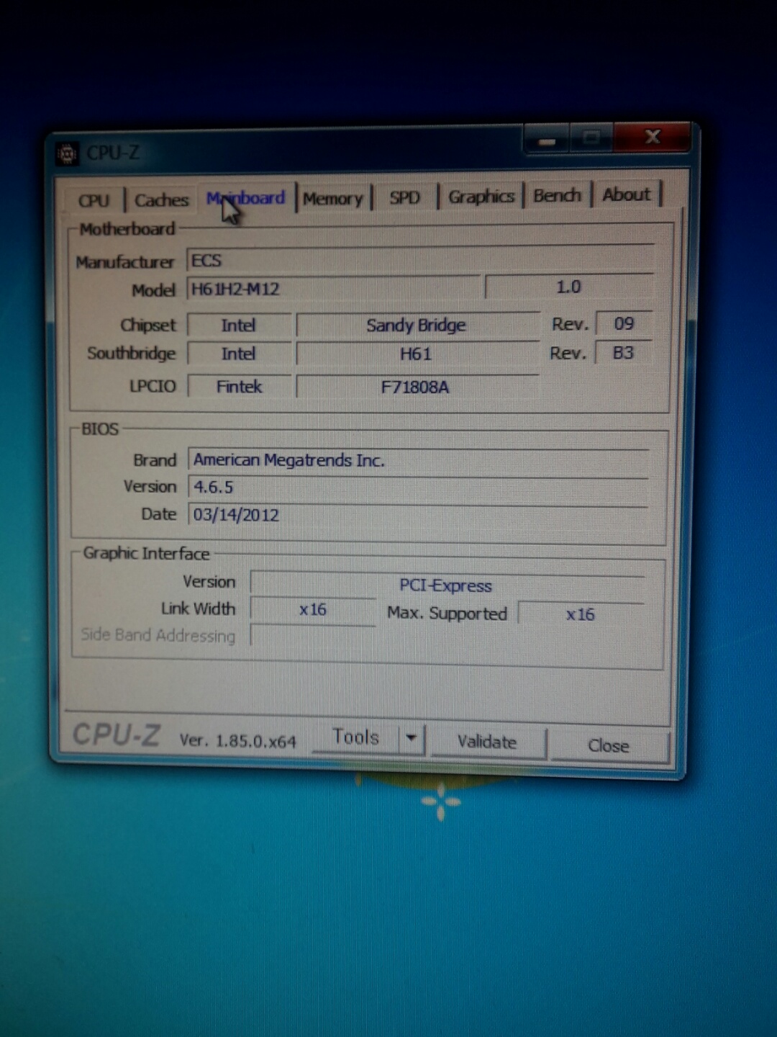Show the About tab
The width and height of the screenshot is (777, 1037).
(x=627, y=194)
